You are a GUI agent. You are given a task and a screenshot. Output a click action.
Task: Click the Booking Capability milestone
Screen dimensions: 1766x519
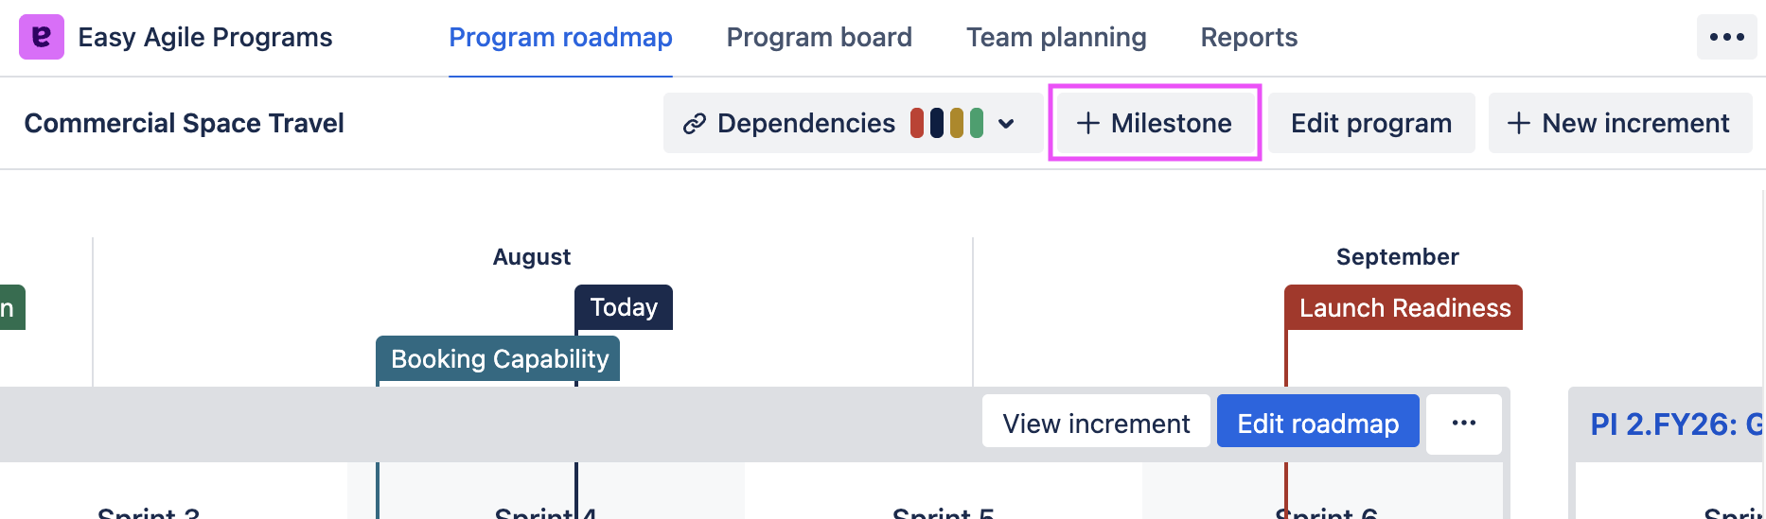pyautogui.click(x=499, y=359)
